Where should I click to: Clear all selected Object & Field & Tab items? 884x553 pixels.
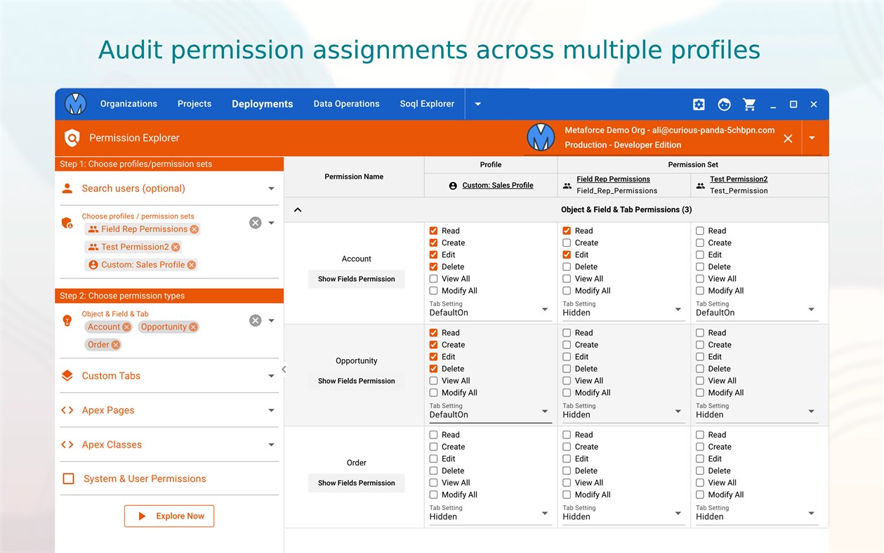[256, 320]
